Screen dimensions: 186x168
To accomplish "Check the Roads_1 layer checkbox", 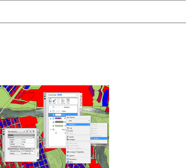I will pyautogui.click(x=53, y=107).
